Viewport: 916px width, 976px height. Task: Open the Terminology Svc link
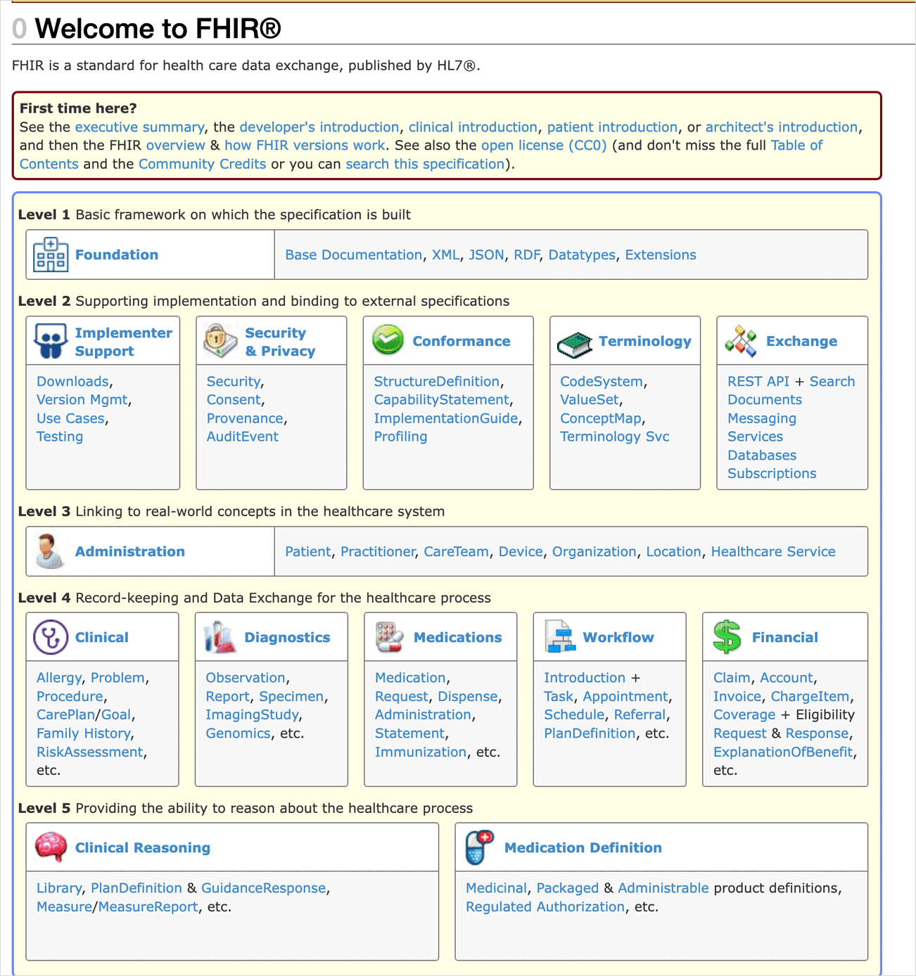coord(615,437)
